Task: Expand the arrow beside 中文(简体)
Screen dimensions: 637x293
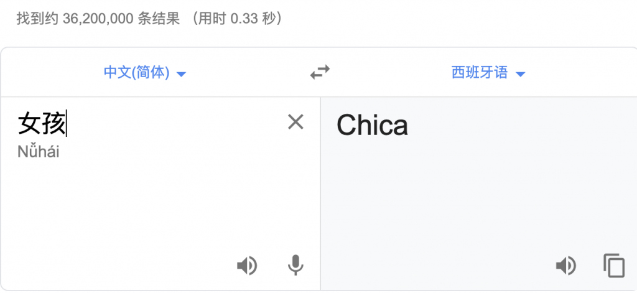Action: click(182, 74)
